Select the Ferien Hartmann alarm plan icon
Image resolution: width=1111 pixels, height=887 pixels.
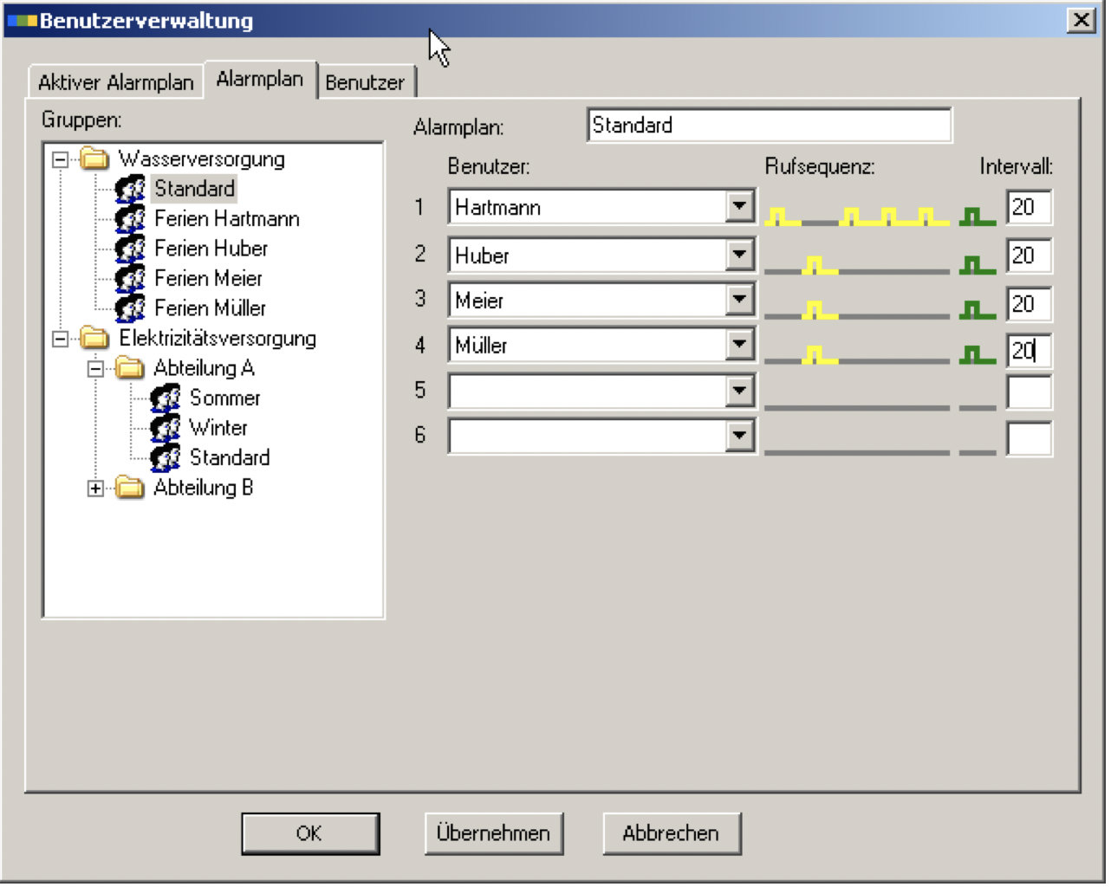coord(130,218)
